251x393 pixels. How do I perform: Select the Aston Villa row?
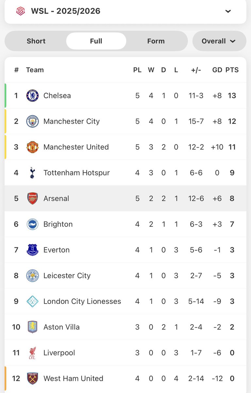[x=125, y=327]
